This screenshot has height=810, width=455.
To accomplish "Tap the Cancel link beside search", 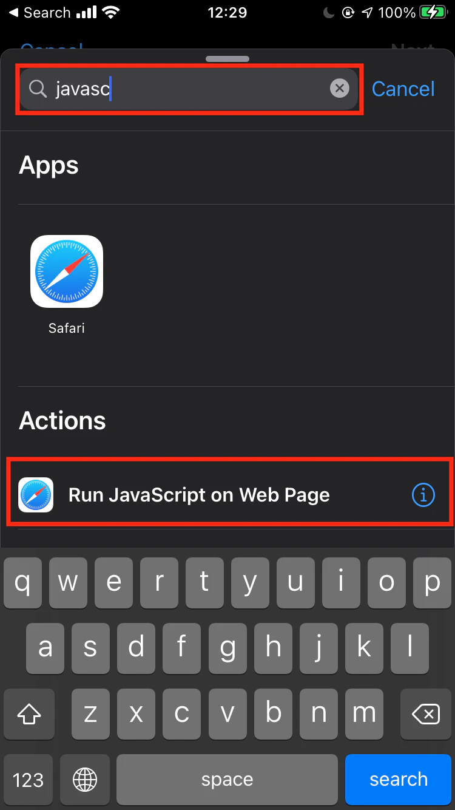I will click(x=403, y=89).
